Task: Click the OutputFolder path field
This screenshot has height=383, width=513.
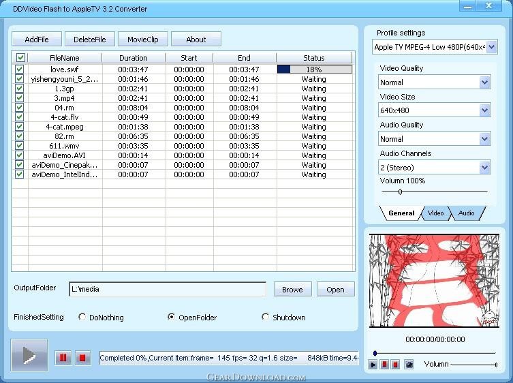Action: [x=168, y=289]
